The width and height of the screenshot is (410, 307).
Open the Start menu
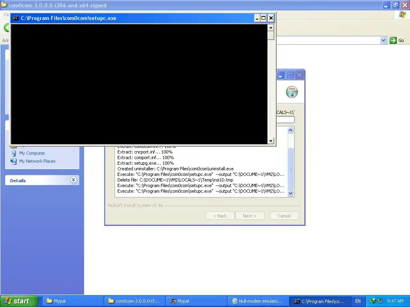point(19,301)
